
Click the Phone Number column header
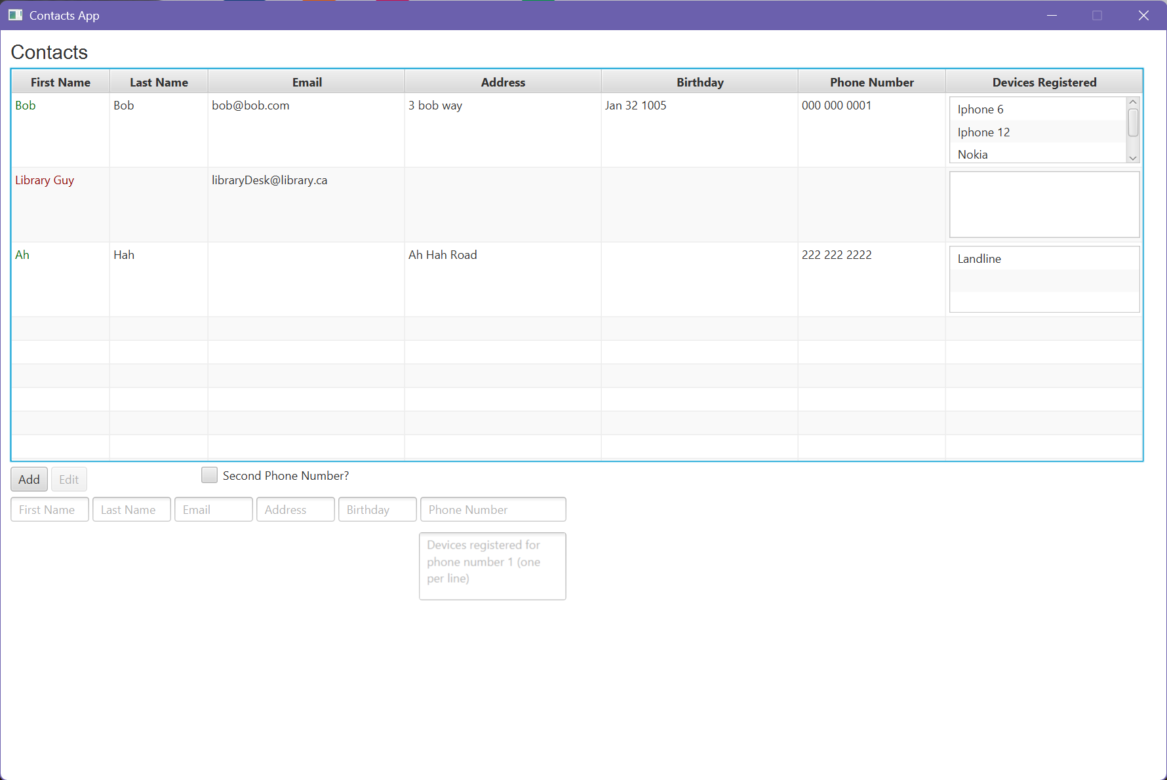coord(871,82)
